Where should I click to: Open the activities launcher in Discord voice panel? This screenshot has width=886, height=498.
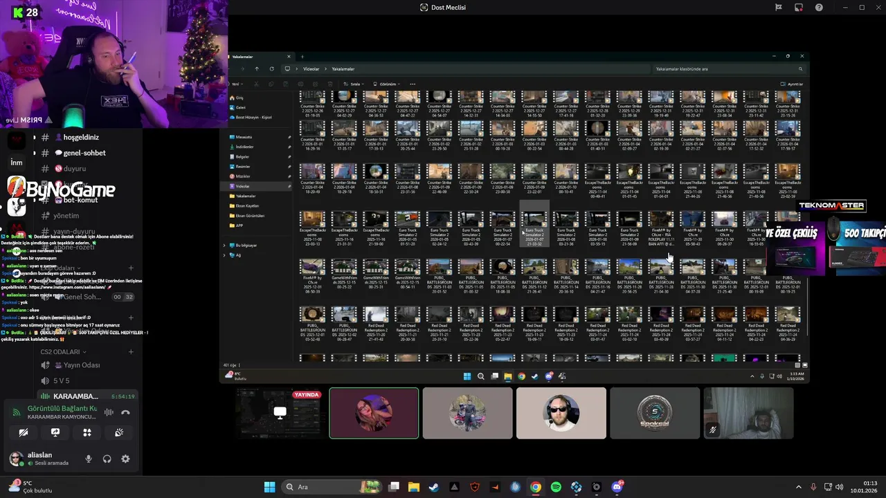(87, 432)
